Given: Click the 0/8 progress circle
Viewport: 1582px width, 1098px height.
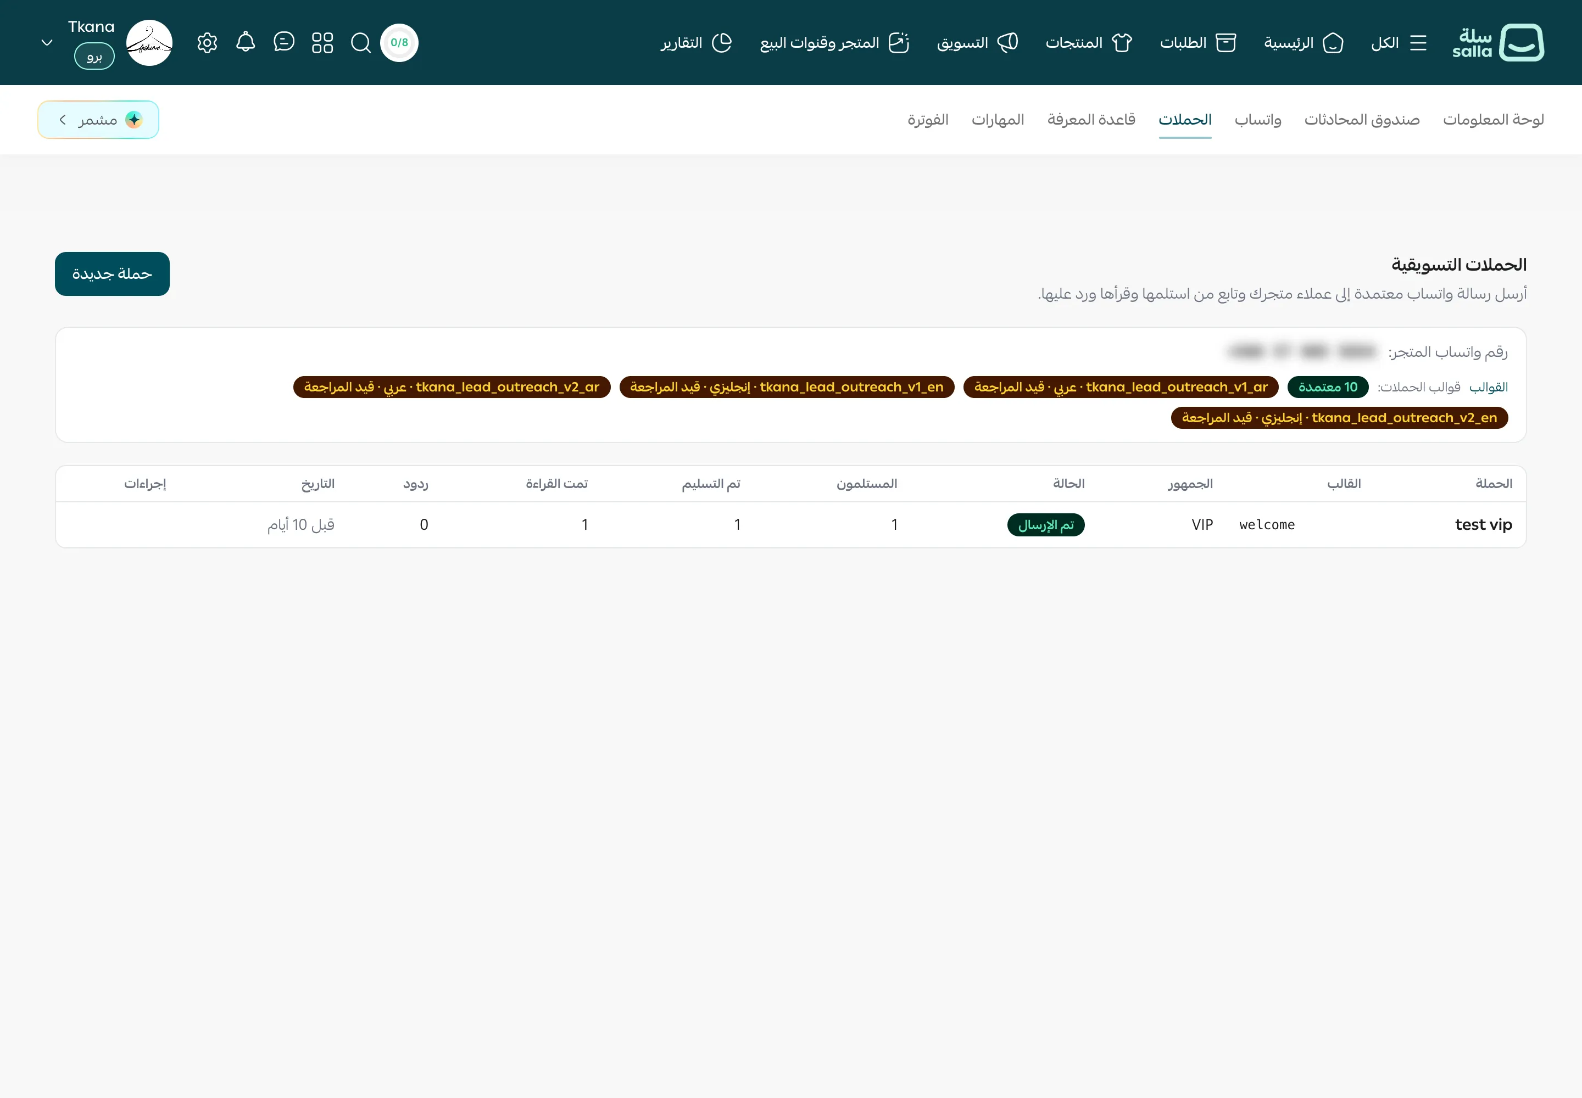Looking at the screenshot, I should click(399, 43).
